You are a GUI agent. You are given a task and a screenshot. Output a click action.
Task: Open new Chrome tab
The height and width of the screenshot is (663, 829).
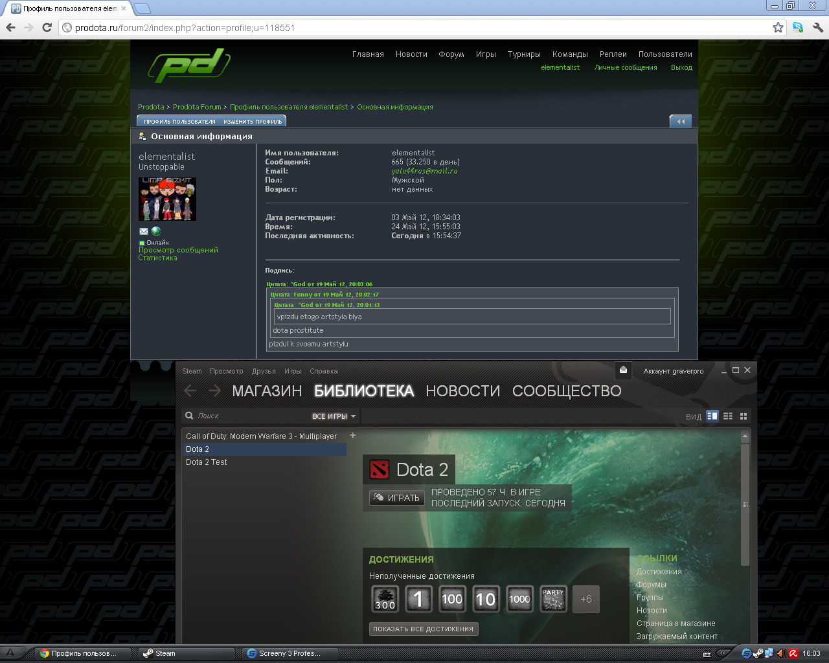point(142,8)
